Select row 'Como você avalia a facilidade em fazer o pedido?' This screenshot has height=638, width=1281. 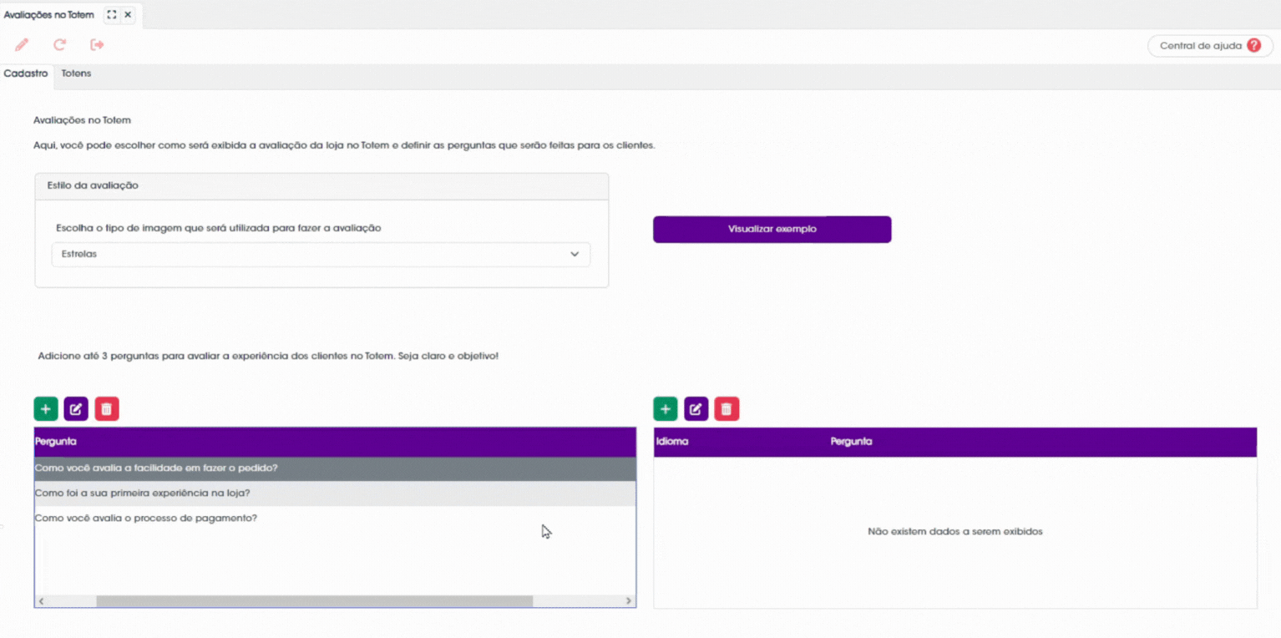[x=335, y=468]
